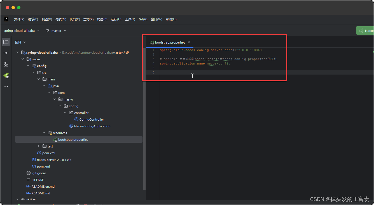Open the 运行(U) menu

tap(116, 19)
